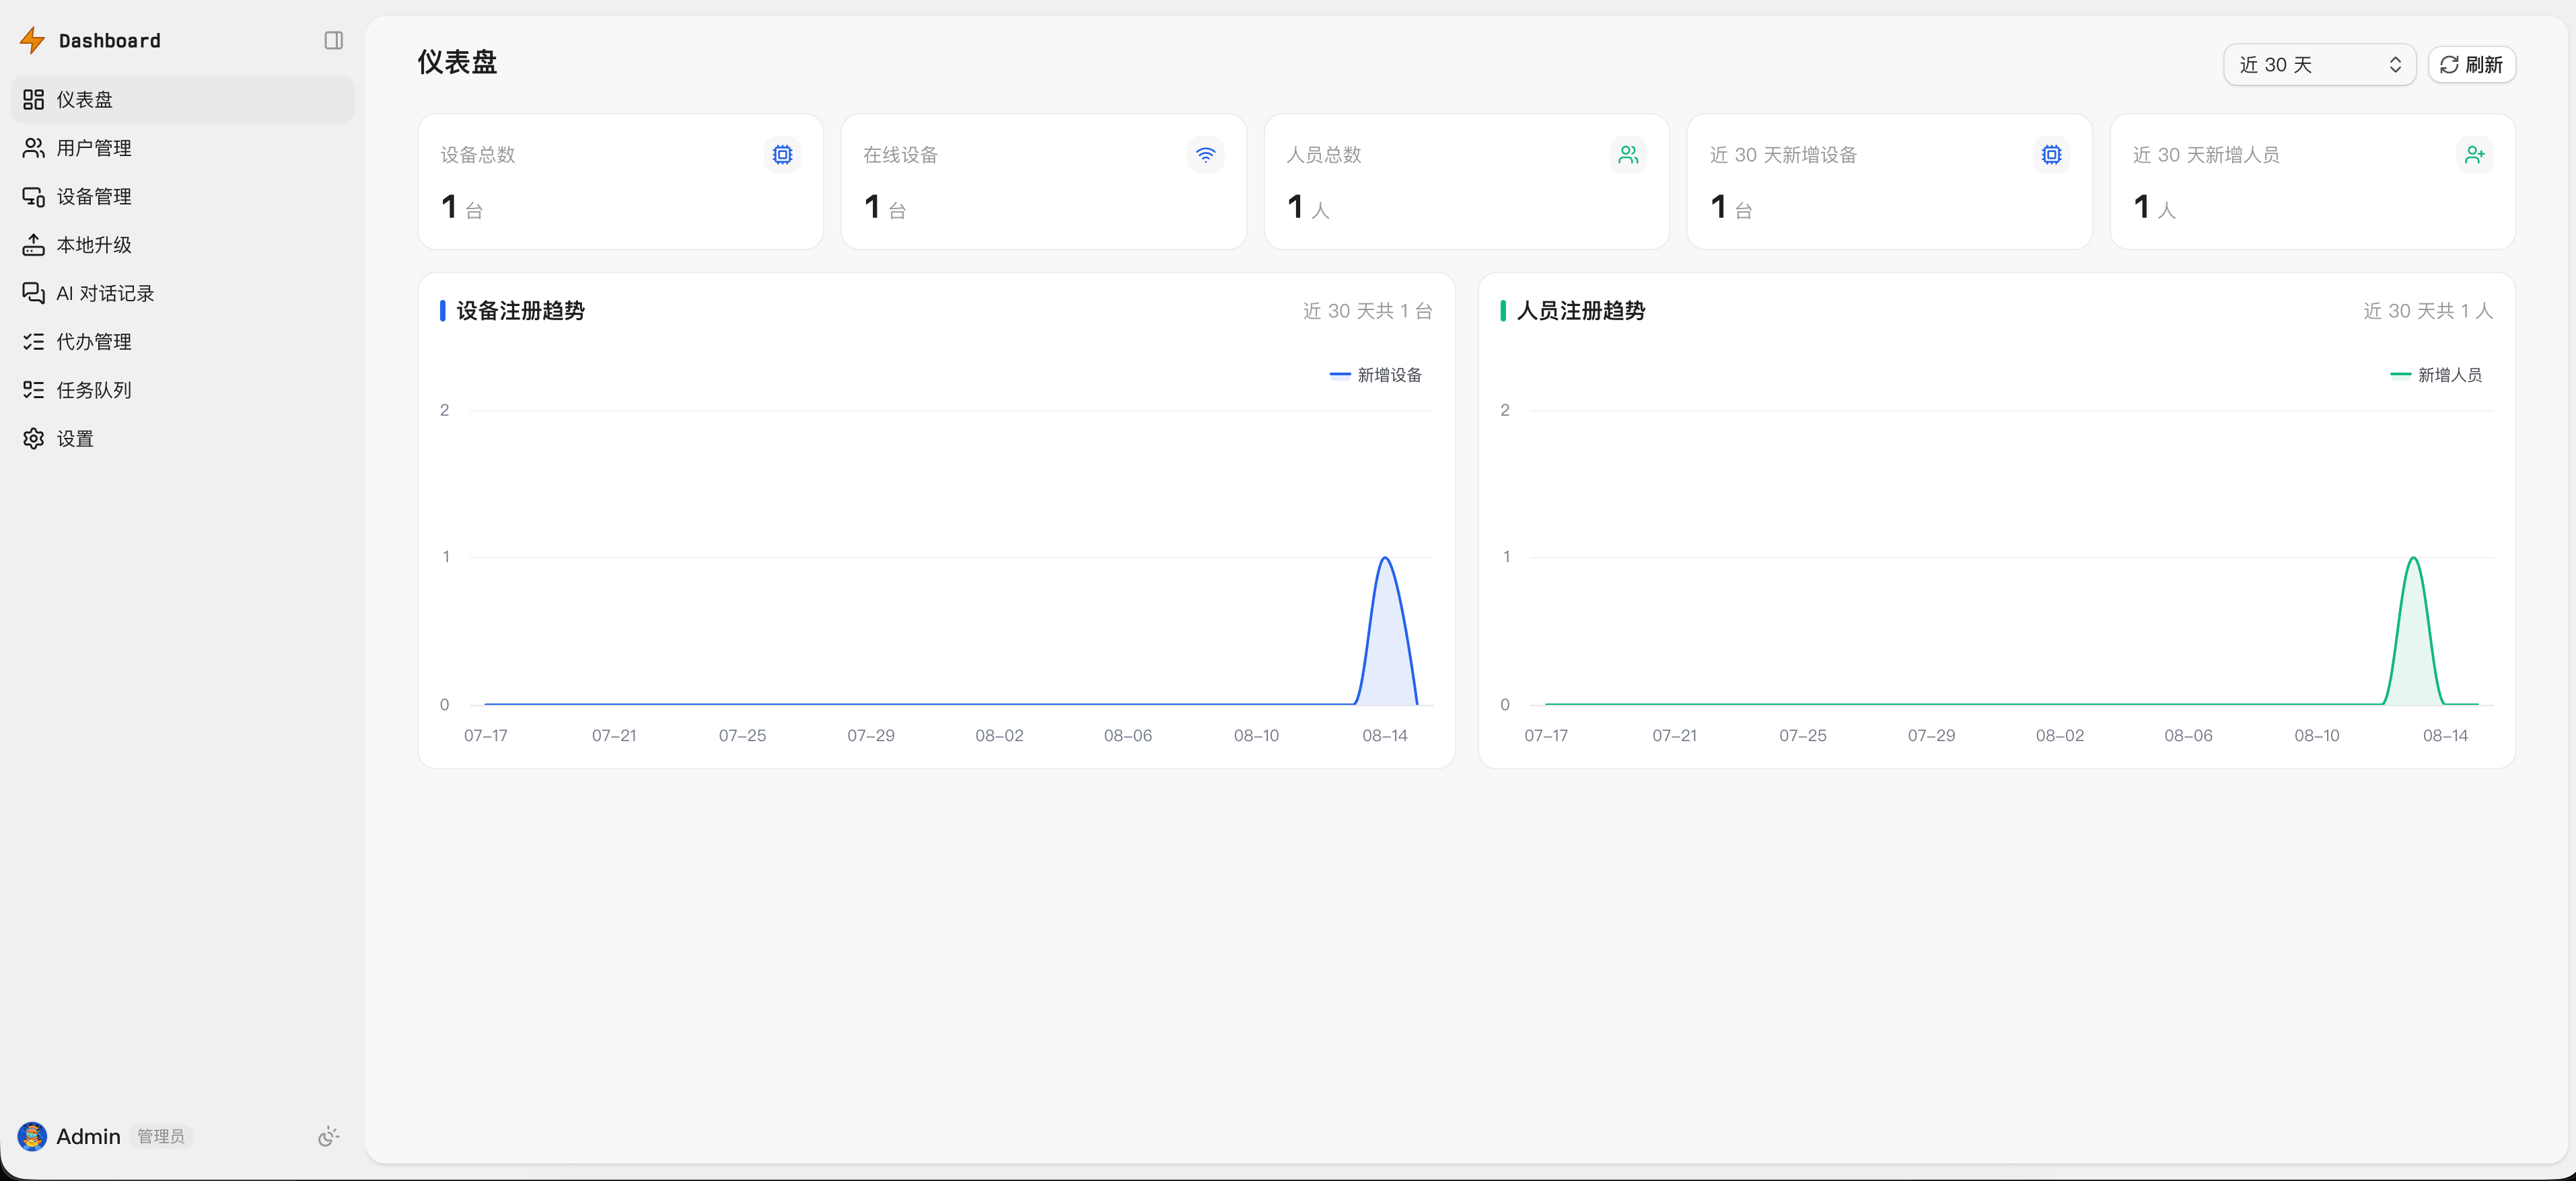
Task: Click the Admin username
Action: [88, 1136]
